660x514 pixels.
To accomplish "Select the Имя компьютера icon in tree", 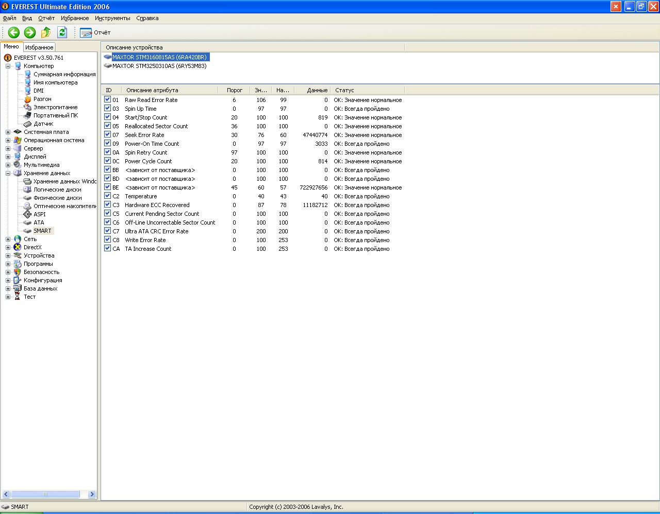I will [28, 82].
